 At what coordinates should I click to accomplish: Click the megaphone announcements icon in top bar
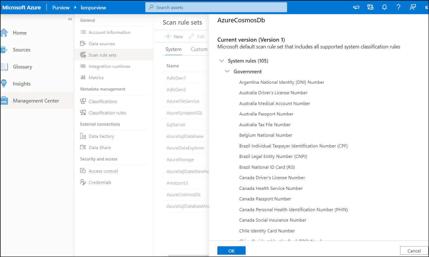pyautogui.click(x=356, y=7)
